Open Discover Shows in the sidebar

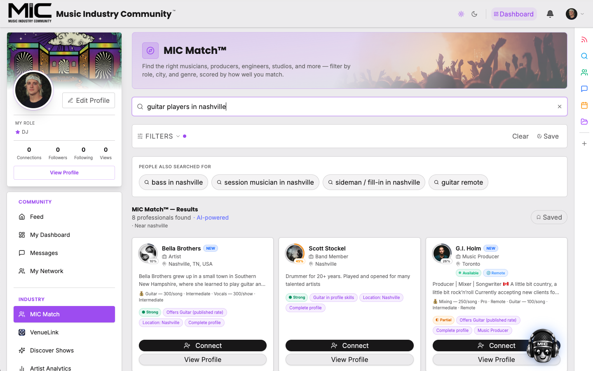point(64,350)
